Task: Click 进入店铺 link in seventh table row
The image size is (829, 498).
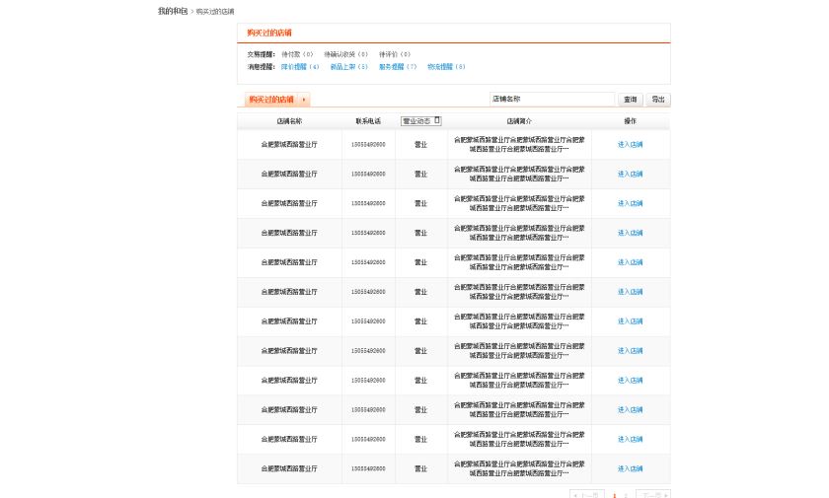Action: [x=631, y=321]
